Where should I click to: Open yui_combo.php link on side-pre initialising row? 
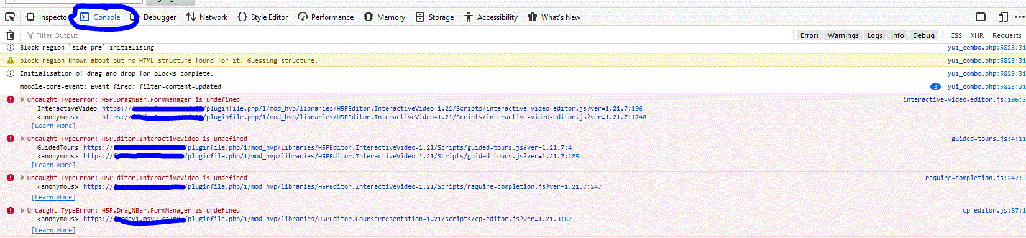[986, 47]
